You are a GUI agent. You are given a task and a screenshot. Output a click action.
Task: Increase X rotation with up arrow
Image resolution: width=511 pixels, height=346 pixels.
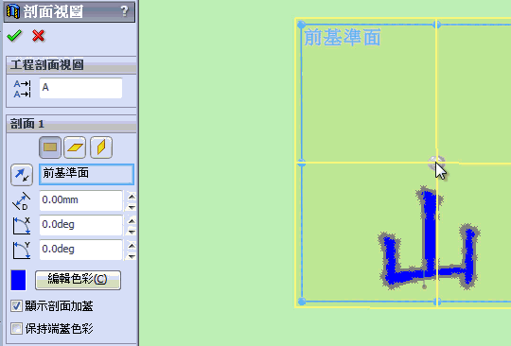pyautogui.click(x=132, y=221)
